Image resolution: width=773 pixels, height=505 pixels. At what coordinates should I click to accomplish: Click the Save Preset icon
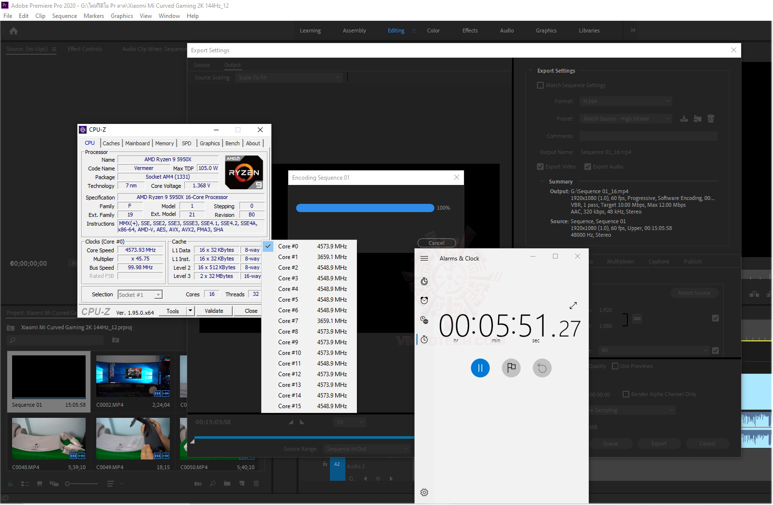coord(684,119)
